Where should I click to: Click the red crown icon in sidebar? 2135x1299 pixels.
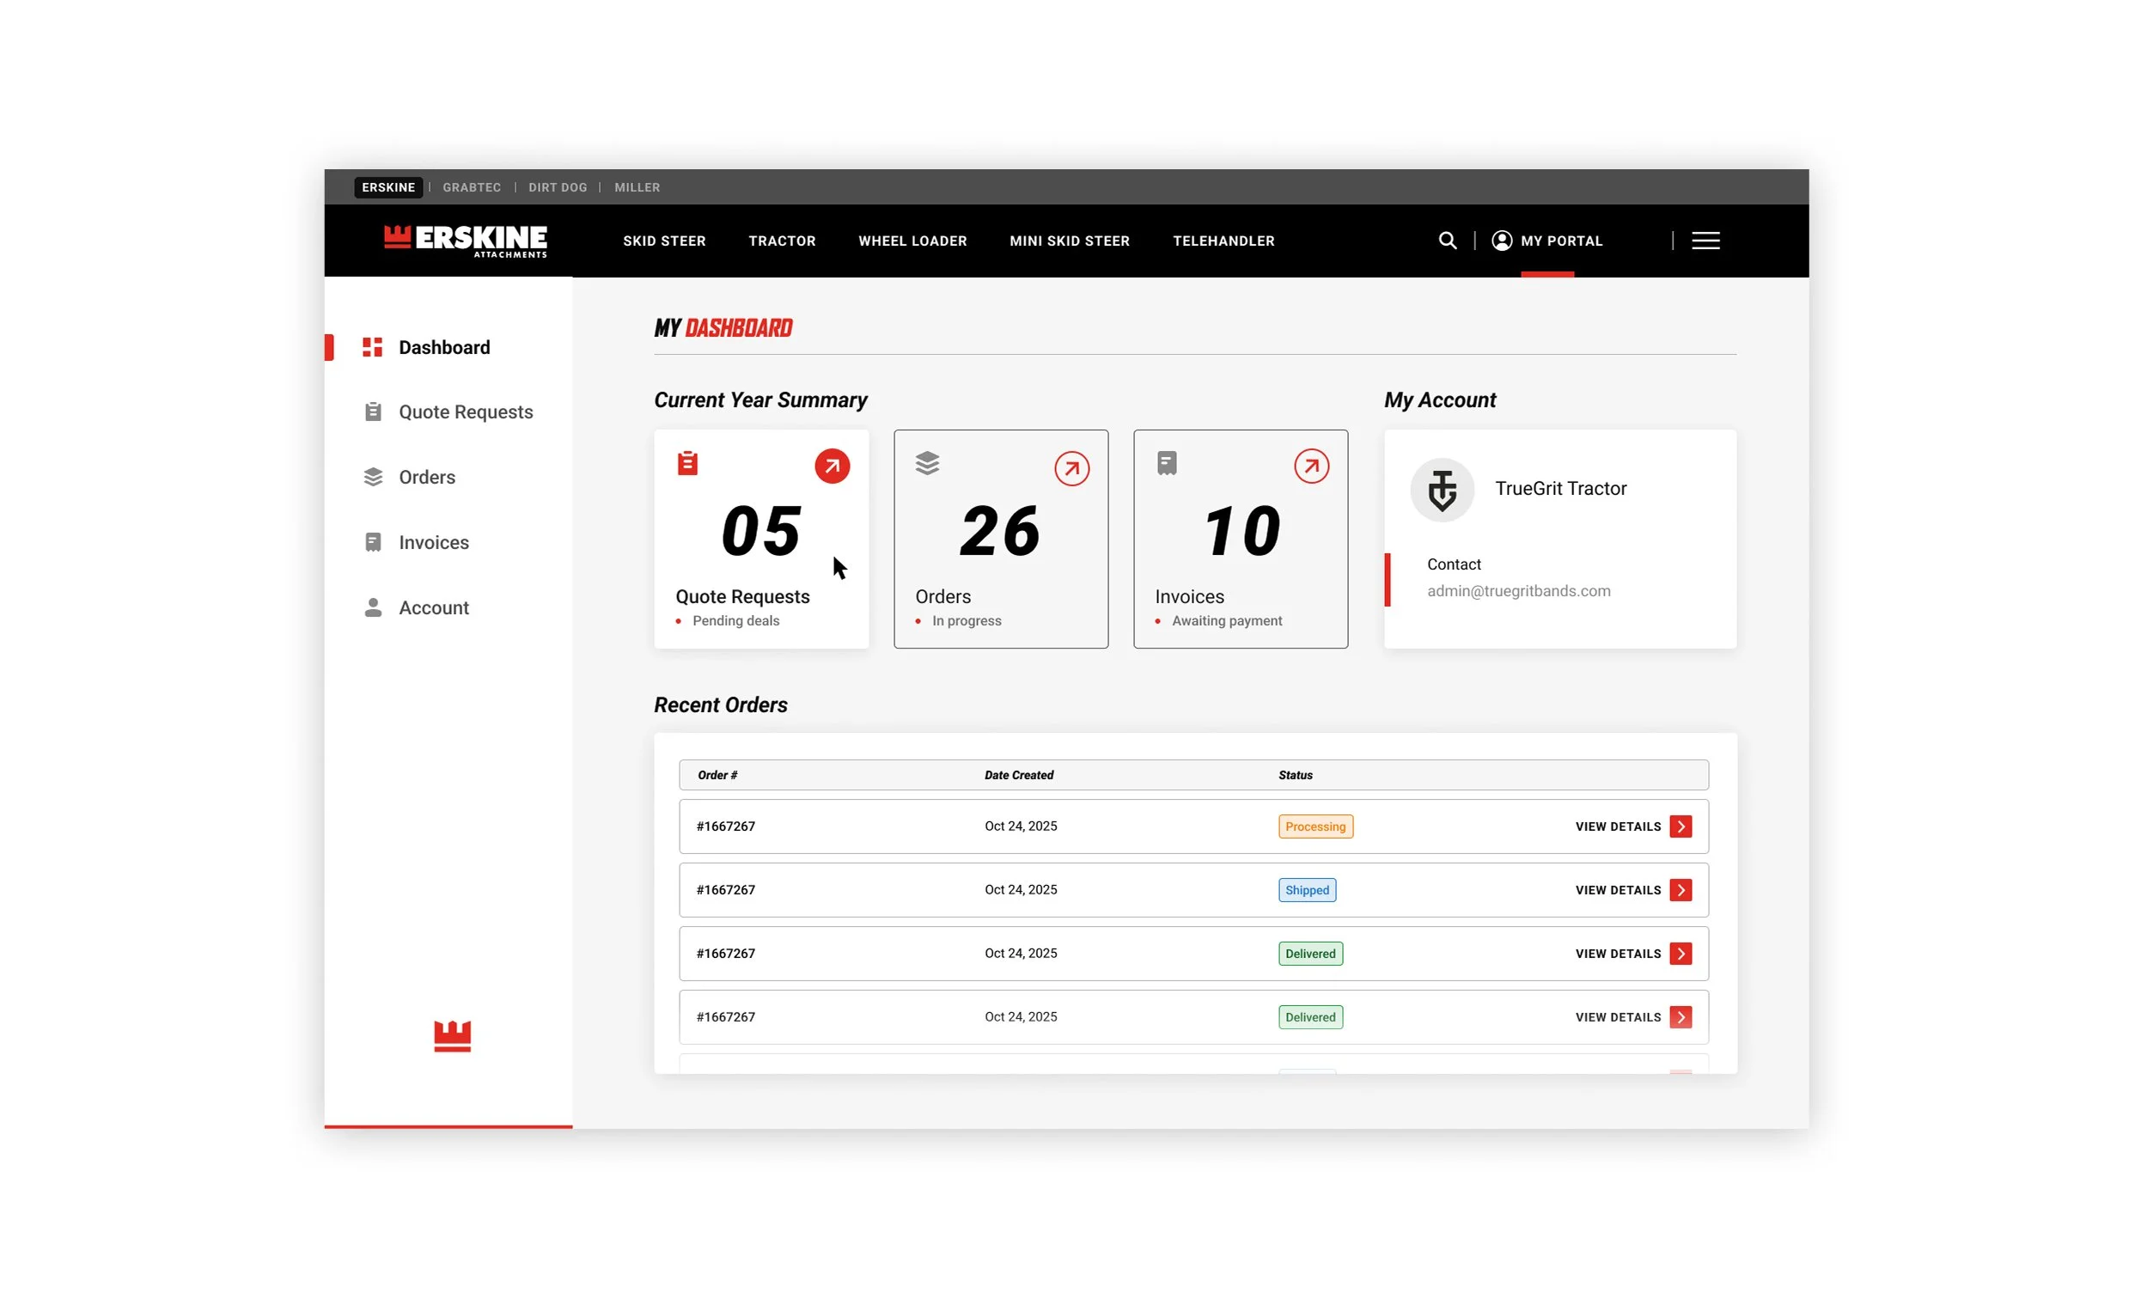(x=451, y=1035)
